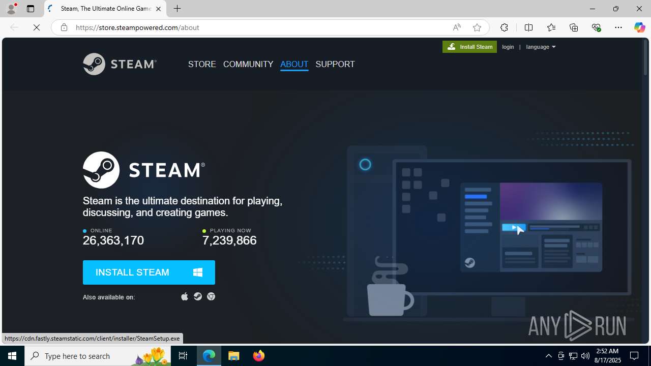Screen dimensions: 651x366
Task: Open Read aloud icon in address bar
Action: tap(456, 27)
